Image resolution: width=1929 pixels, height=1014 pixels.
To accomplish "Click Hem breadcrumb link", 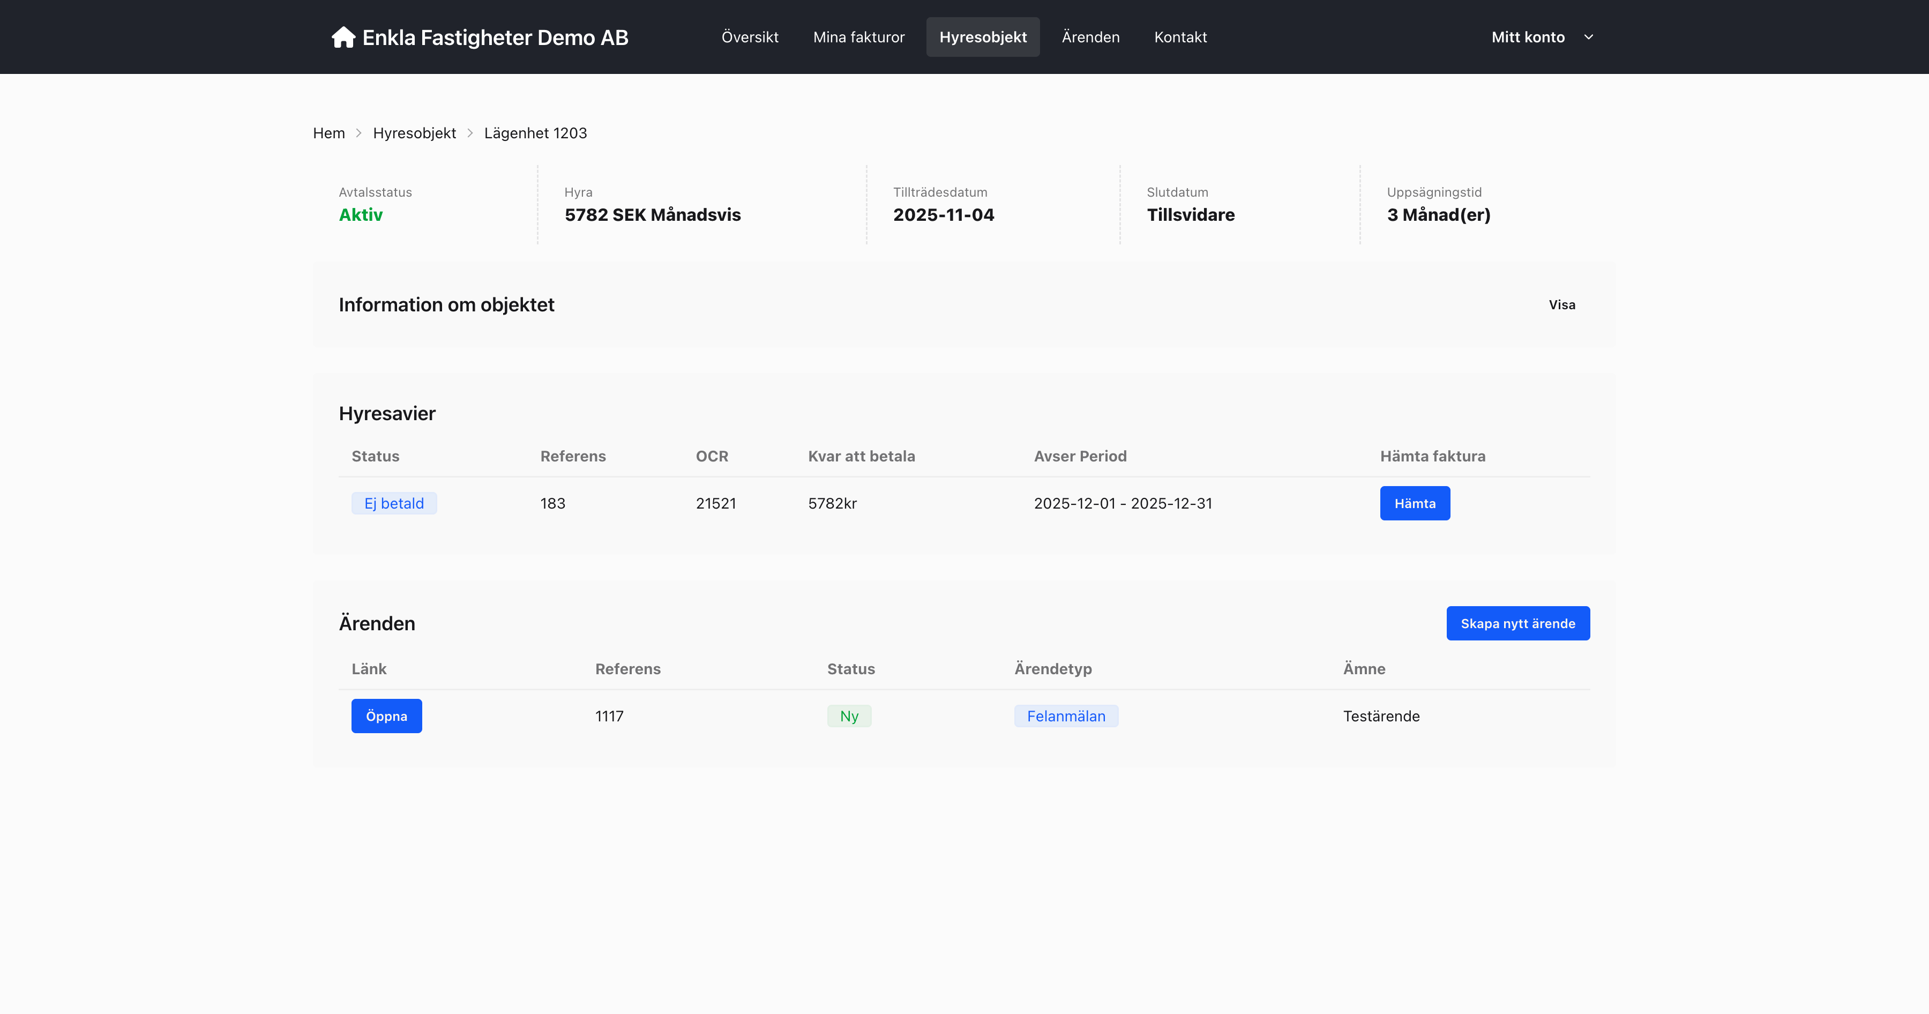I will pyautogui.click(x=329, y=133).
